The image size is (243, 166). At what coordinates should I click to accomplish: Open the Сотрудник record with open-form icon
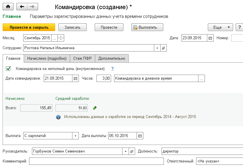point(164,48)
